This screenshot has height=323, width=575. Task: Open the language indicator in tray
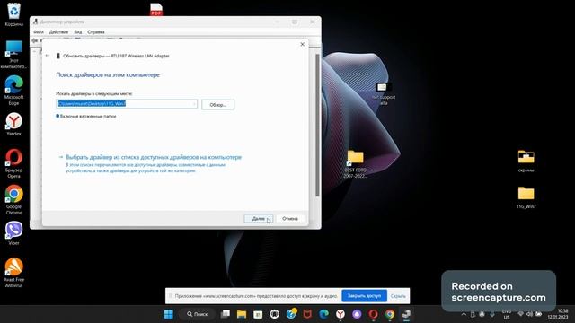click(x=507, y=315)
